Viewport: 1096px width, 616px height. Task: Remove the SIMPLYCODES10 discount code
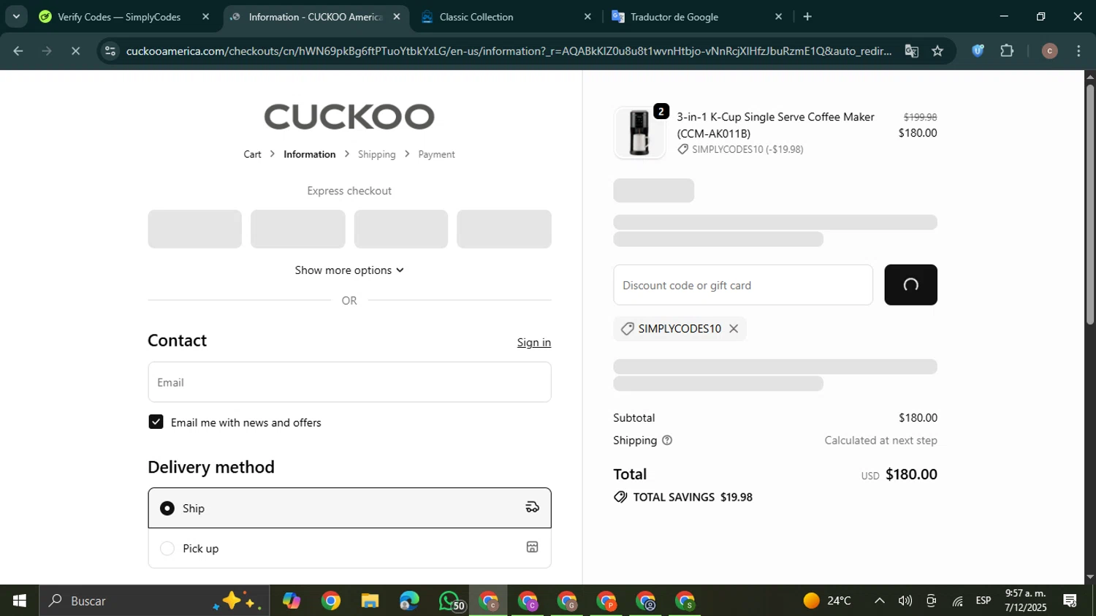[734, 329]
